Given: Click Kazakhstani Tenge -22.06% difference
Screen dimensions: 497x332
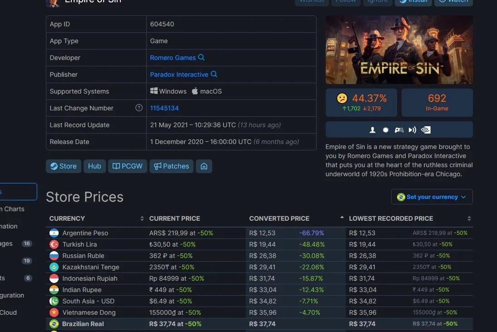Looking at the screenshot, I should point(312,267).
